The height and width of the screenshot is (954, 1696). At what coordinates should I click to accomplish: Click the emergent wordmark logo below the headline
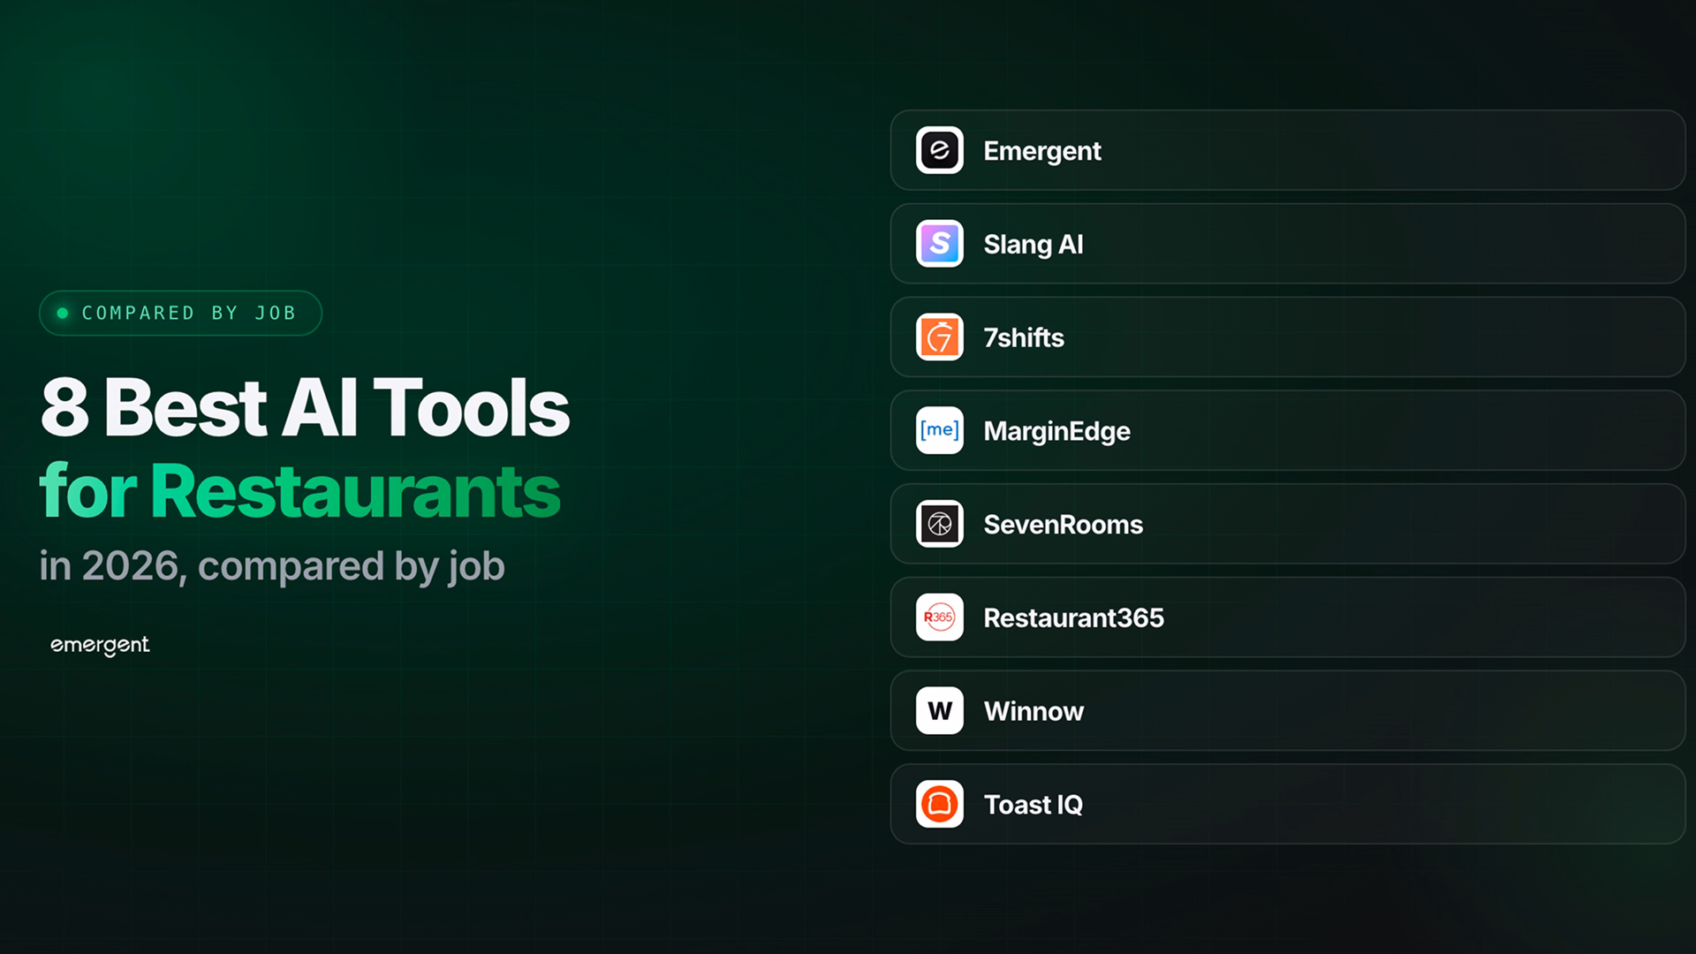tap(100, 646)
